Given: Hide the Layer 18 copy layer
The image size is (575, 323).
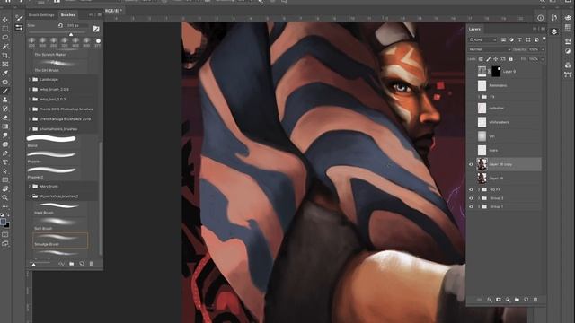Looking at the screenshot, I should (x=471, y=164).
